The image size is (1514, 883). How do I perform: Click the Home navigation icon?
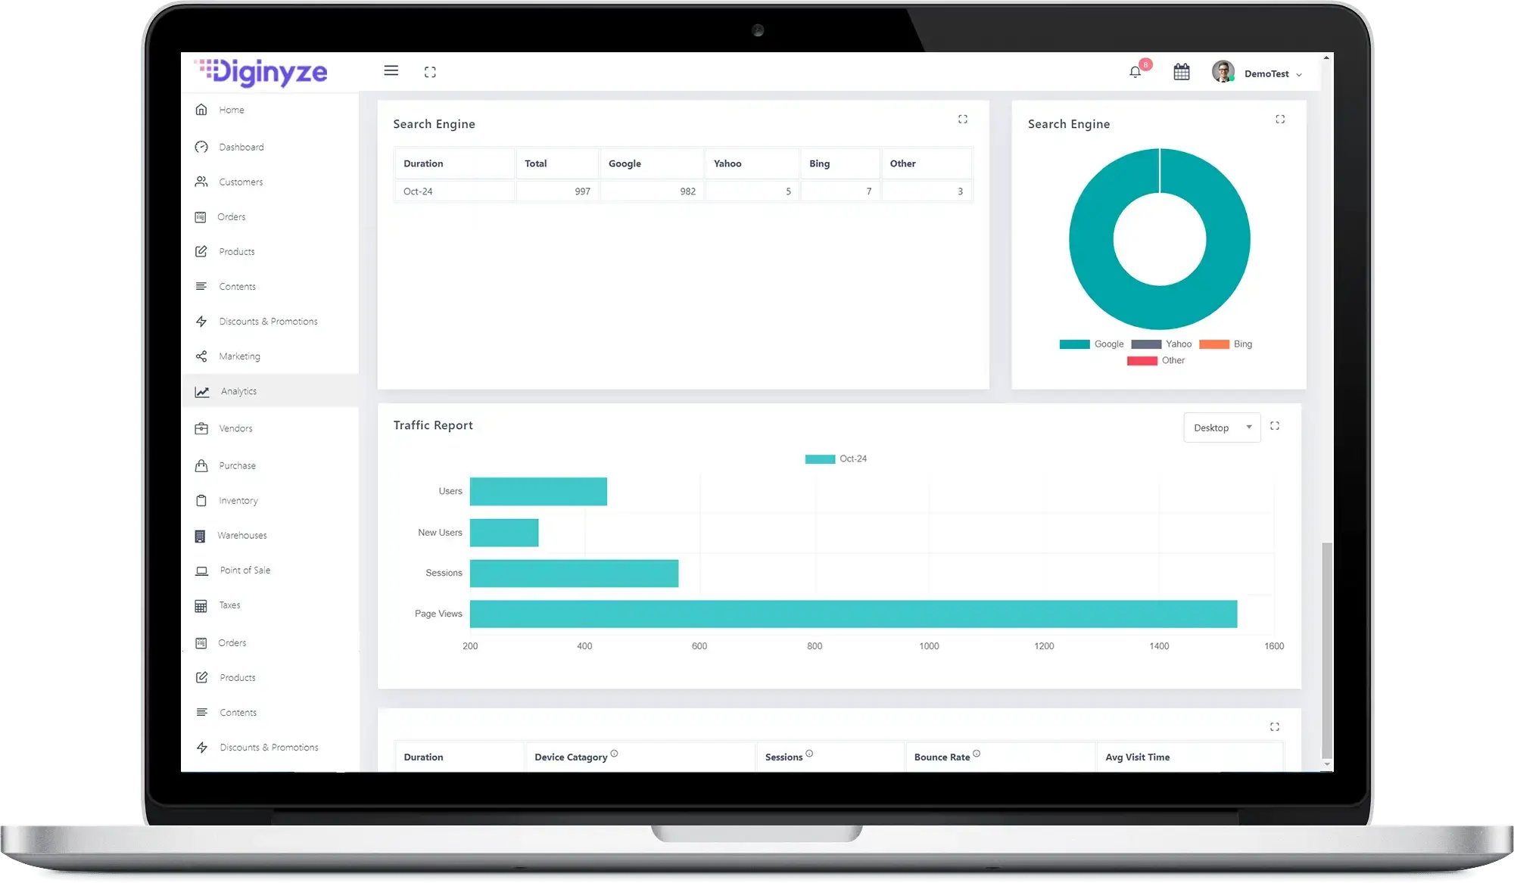tap(203, 109)
